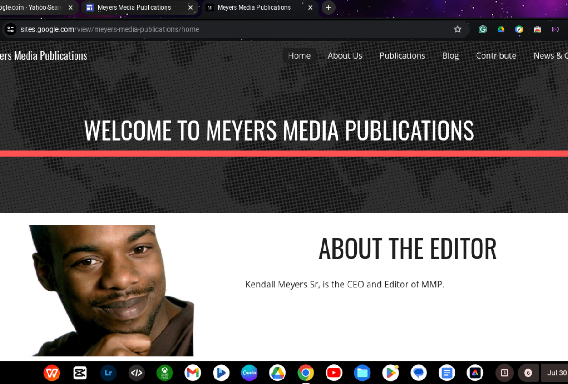Open Google Messages app
Viewport: 568px width, 384px height.
point(418,373)
